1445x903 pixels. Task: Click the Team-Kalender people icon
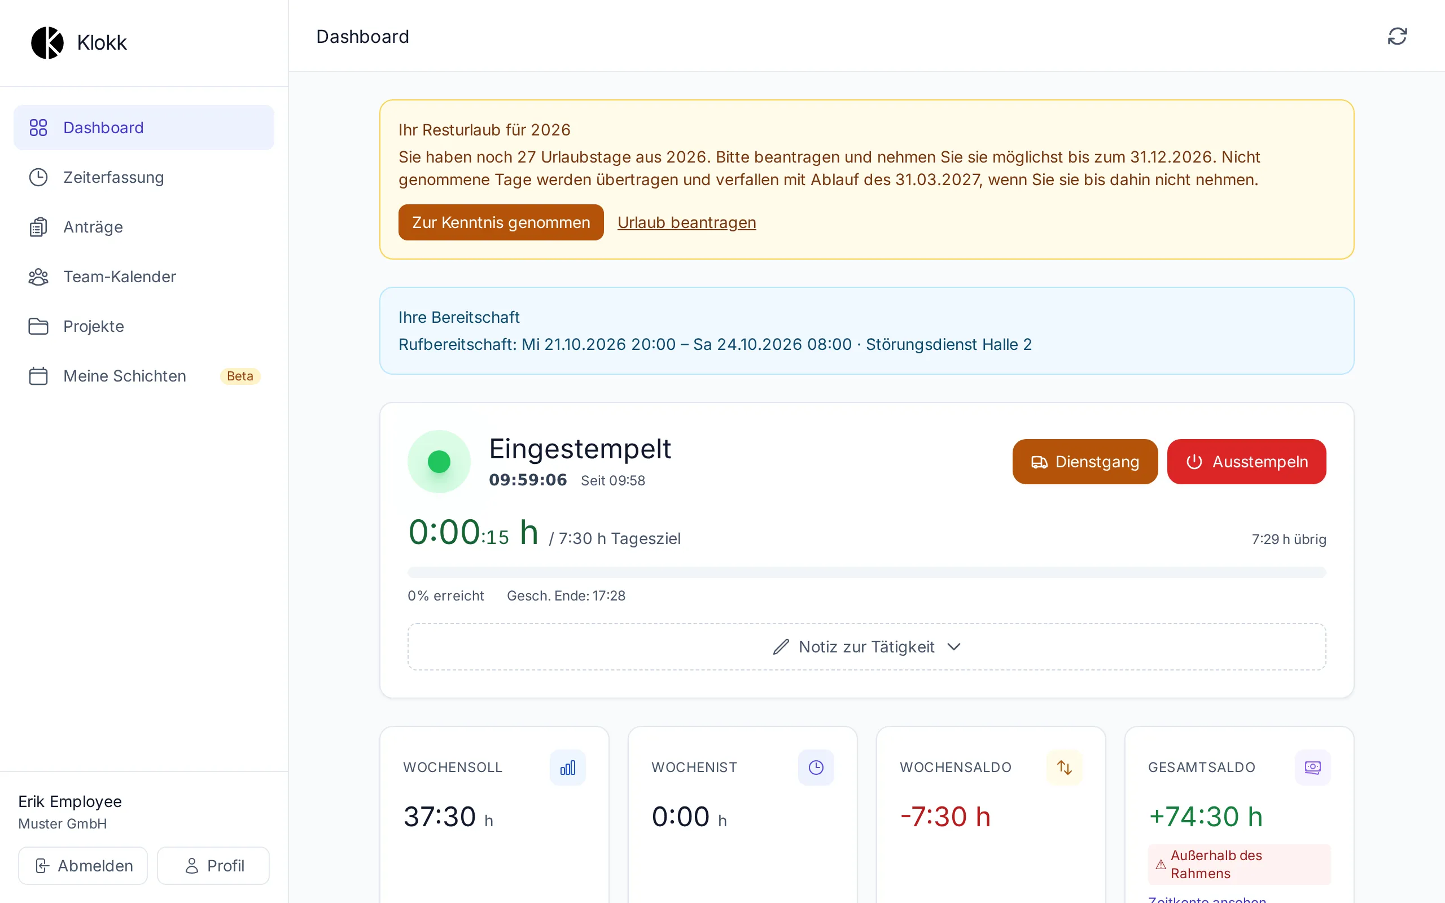[38, 277]
